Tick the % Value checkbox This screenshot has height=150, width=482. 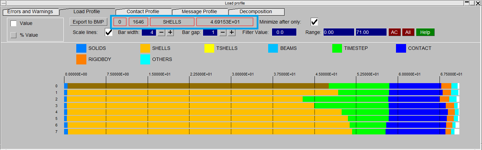pyautogui.click(x=14, y=35)
